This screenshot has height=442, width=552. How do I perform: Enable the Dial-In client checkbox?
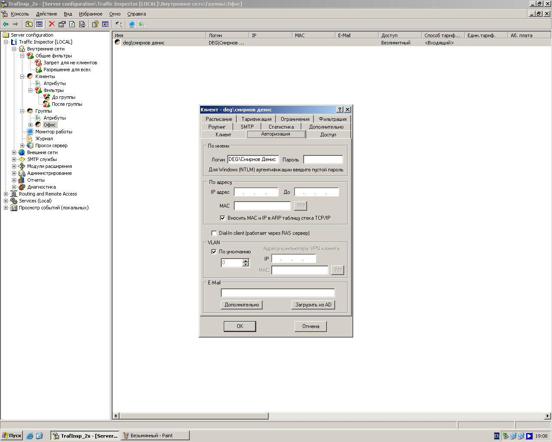[x=214, y=233]
